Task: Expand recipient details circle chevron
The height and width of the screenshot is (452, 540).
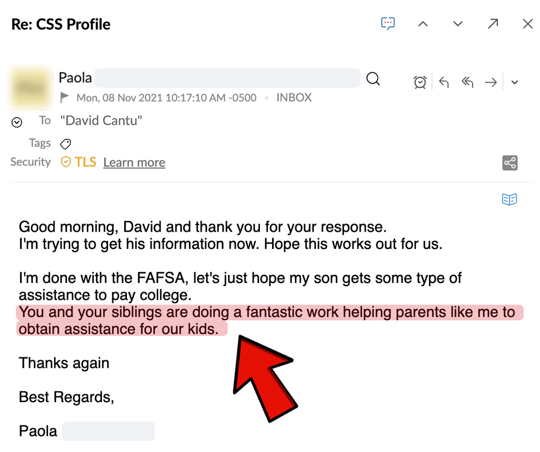Action: click(17, 122)
